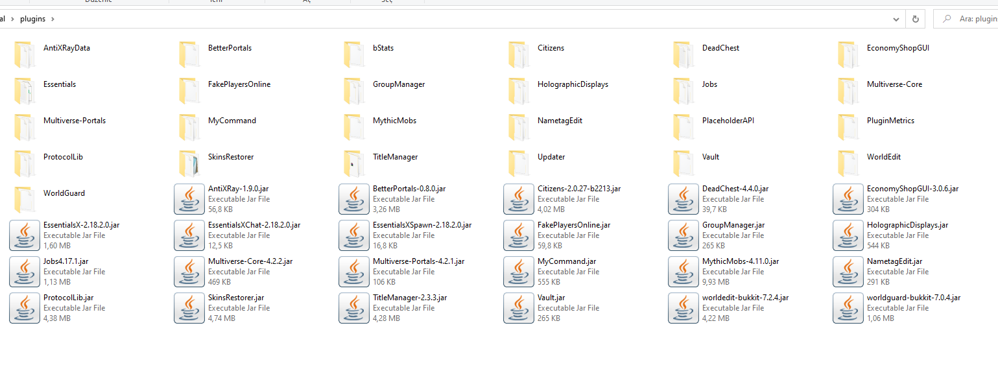Select Citizens-2.0.27-b2213.jar Java icon
This screenshot has height=380, width=998.
[x=518, y=199]
